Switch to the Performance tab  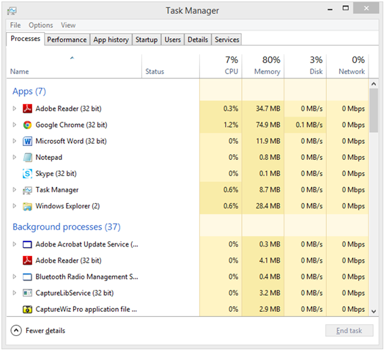click(67, 40)
